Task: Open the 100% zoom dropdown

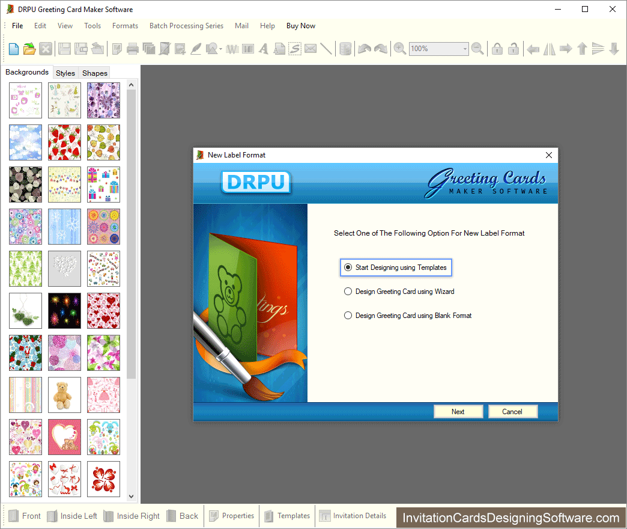Action: (464, 49)
